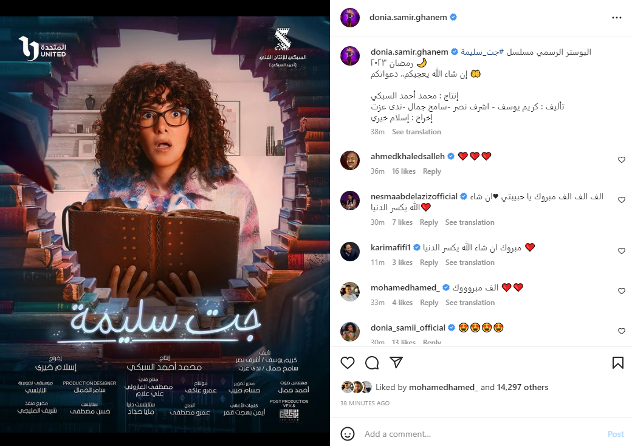Screen dimensions: 632x446
Task: Show translation for karimafifi1's comment
Action: pos(470,262)
